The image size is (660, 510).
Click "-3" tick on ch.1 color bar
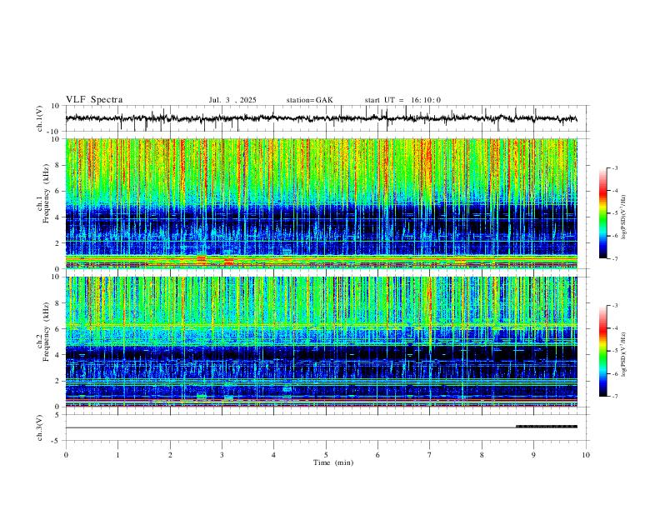614,167
